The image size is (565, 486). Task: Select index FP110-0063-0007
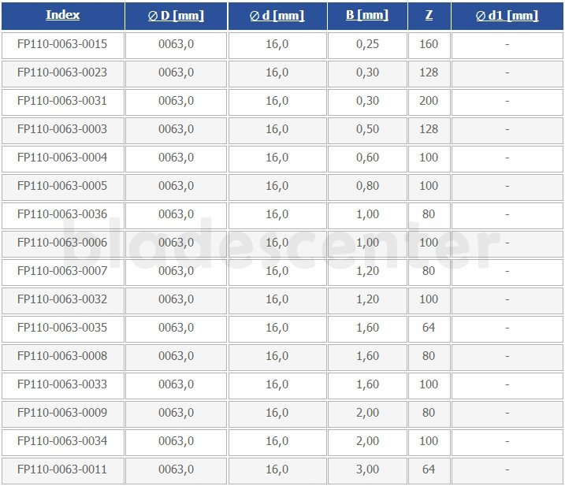62,271
